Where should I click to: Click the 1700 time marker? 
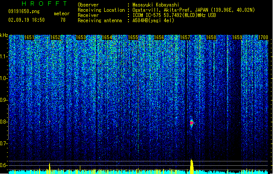[x=263, y=37]
